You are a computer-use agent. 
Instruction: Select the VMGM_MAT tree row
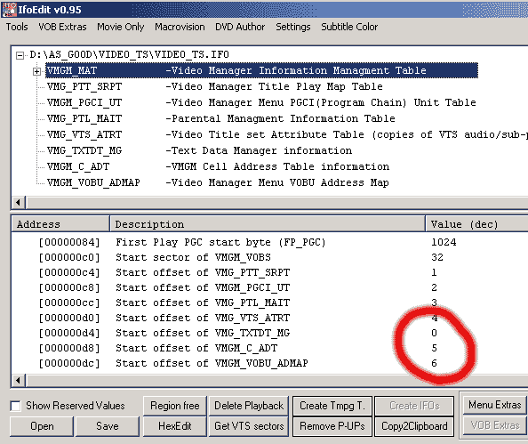(x=261, y=70)
